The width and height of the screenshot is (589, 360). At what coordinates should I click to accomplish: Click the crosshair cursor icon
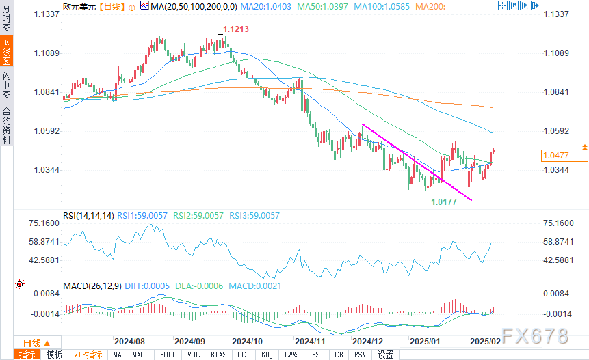[503, 5]
